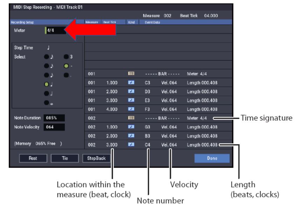The image size is (296, 205).
Task: Click the MIDI Step Recording title bar
Action: [121, 7]
